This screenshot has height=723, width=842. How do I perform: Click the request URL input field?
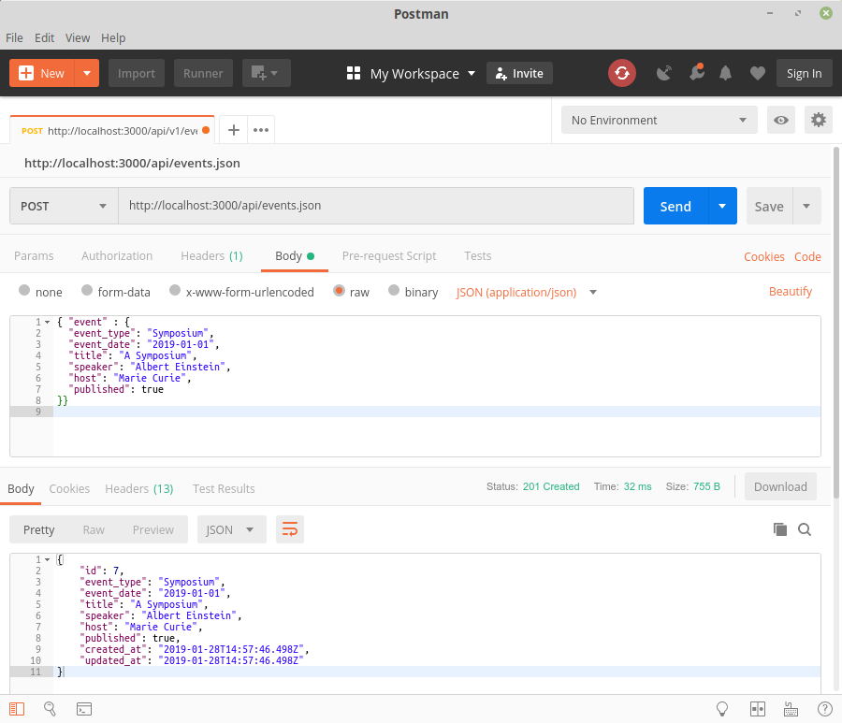pyautogui.click(x=374, y=206)
